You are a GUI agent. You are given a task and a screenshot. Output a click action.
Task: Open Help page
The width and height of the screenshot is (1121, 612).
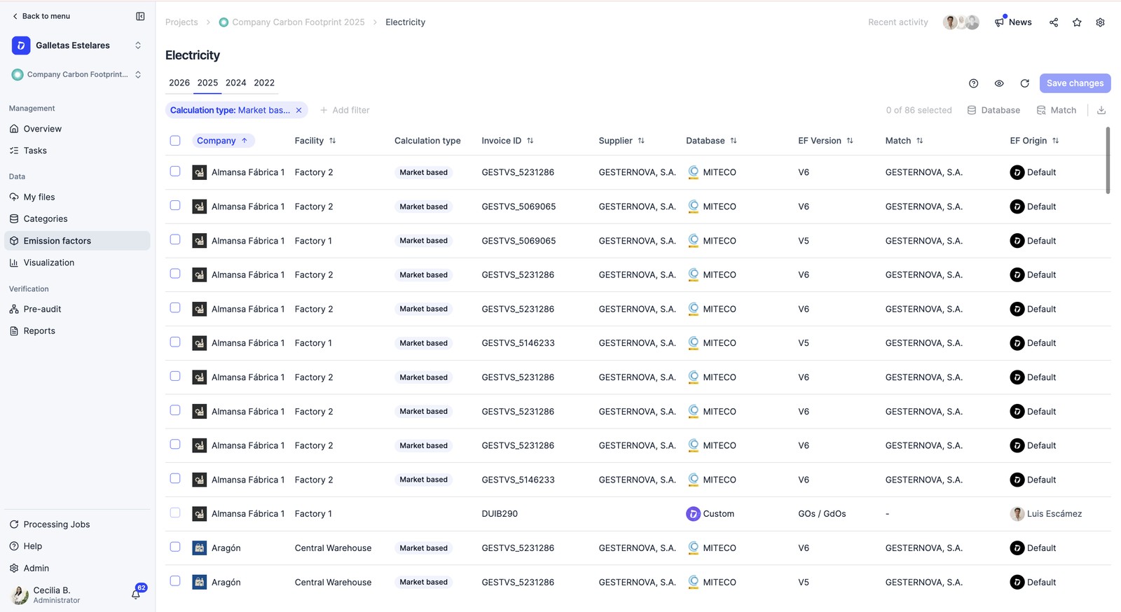(x=77, y=546)
